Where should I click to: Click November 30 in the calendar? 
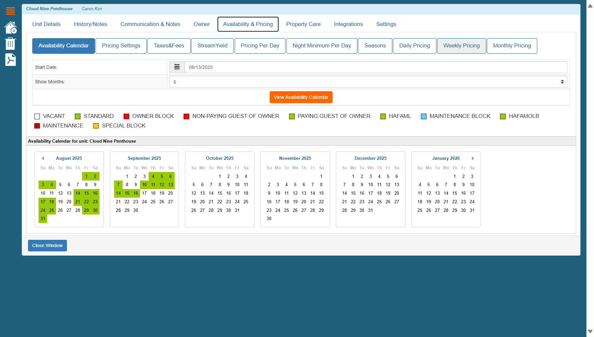(269, 219)
